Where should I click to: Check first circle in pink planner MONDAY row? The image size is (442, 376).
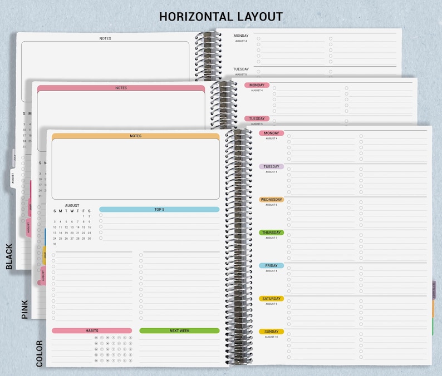coord(274,88)
